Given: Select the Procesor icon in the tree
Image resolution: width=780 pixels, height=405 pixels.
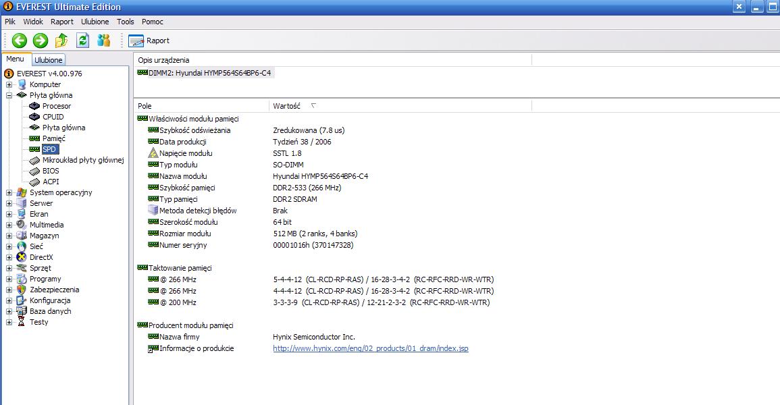Looking at the screenshot, I should pyautogui.click(x=34, y=106).
